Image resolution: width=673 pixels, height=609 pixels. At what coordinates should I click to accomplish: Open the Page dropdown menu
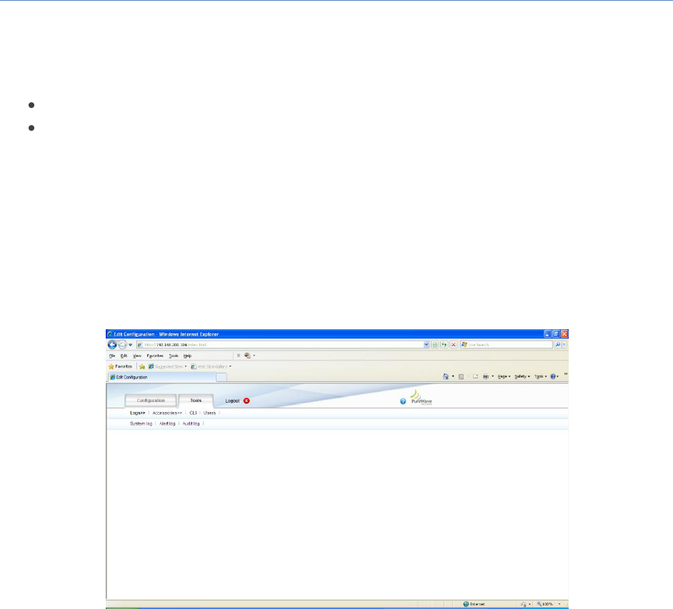click(x=504, y=376)
